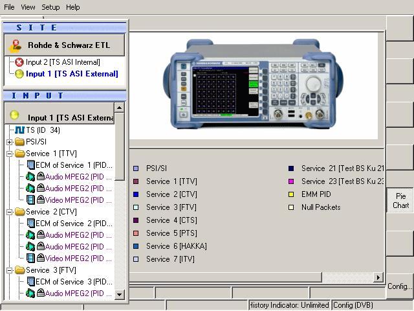This screenshot has height=311, width=414.
Task: Click the yellow EMM PID legend swatch
Action: pyautogui.click(x=291, y=194)
